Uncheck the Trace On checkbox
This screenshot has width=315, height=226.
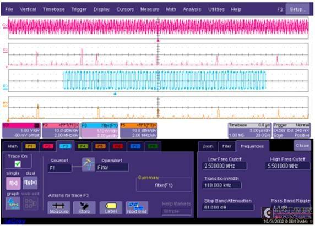pyautogui.click(x=18, y=164)
